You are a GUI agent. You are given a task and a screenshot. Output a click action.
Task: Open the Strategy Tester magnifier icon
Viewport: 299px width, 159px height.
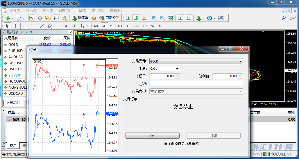click(65, 18)
